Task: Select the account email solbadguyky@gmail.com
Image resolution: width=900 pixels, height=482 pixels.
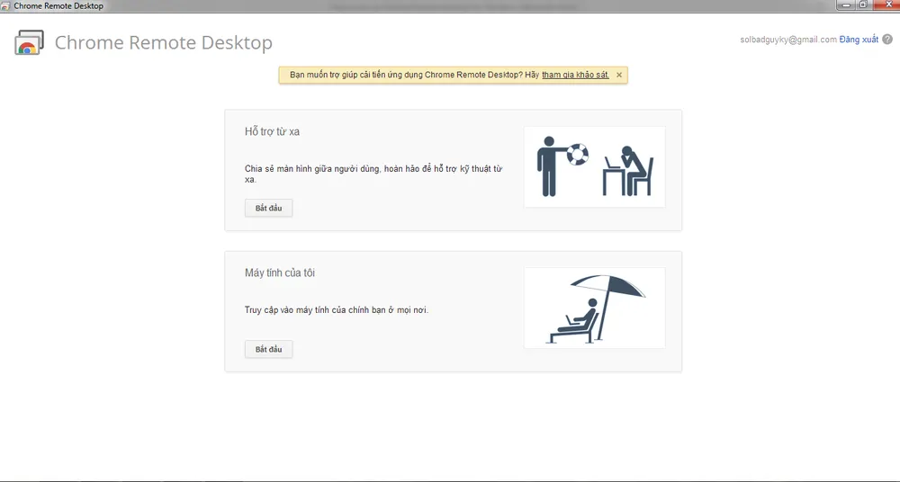Action: coord(788,40)
